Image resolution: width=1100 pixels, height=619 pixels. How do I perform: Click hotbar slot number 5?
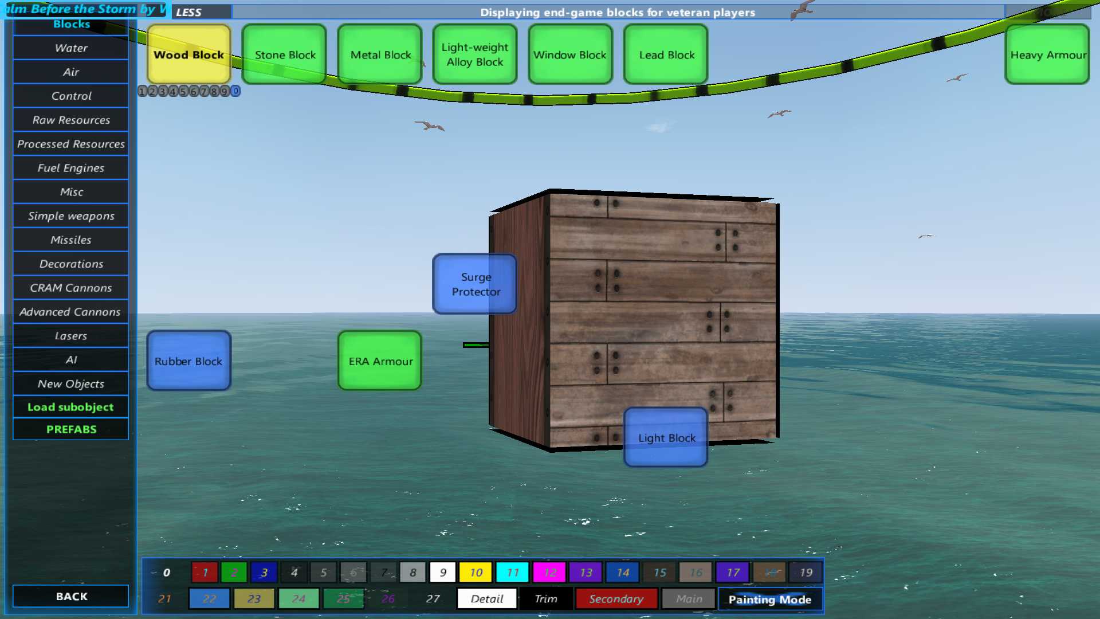pyautogui.click(x=183, y=91)
